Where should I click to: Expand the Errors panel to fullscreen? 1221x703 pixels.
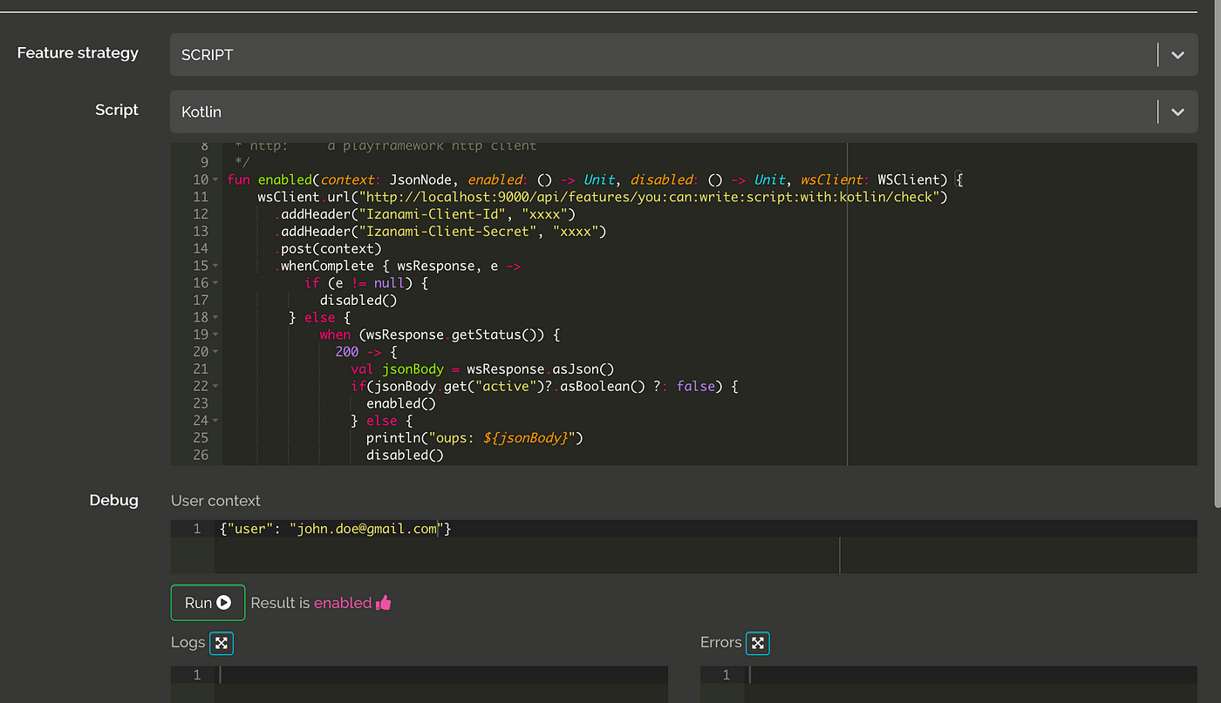pyautogui.click(x=758, y=643)
